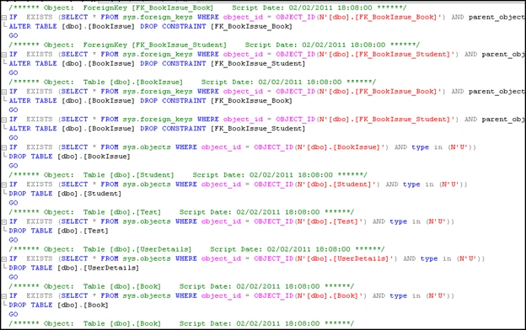The width and height of the screenshot is (526, 330).
Task: Collapse the IF block checking sys.objects for [Test]
Action: 4,221
